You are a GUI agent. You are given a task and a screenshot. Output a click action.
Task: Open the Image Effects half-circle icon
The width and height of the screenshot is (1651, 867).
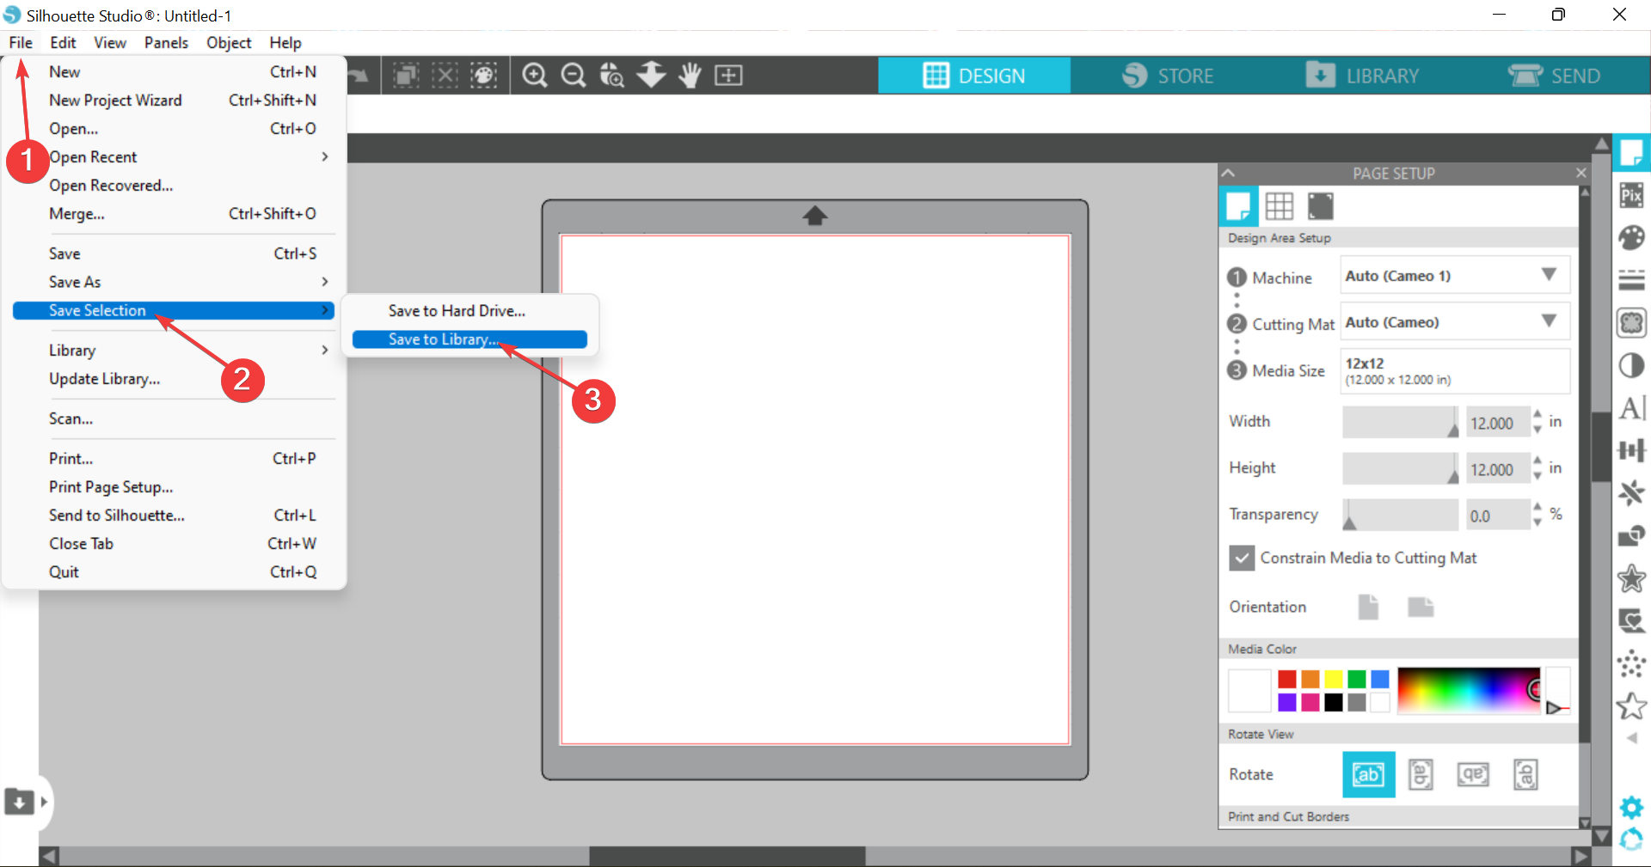(x=1631, y=366)
